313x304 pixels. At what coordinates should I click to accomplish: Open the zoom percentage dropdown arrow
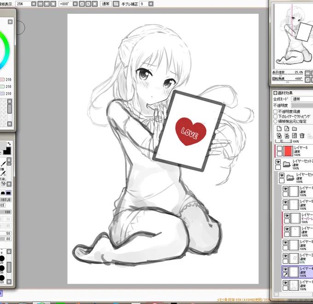pyautogui.click(x=34, y=4)
